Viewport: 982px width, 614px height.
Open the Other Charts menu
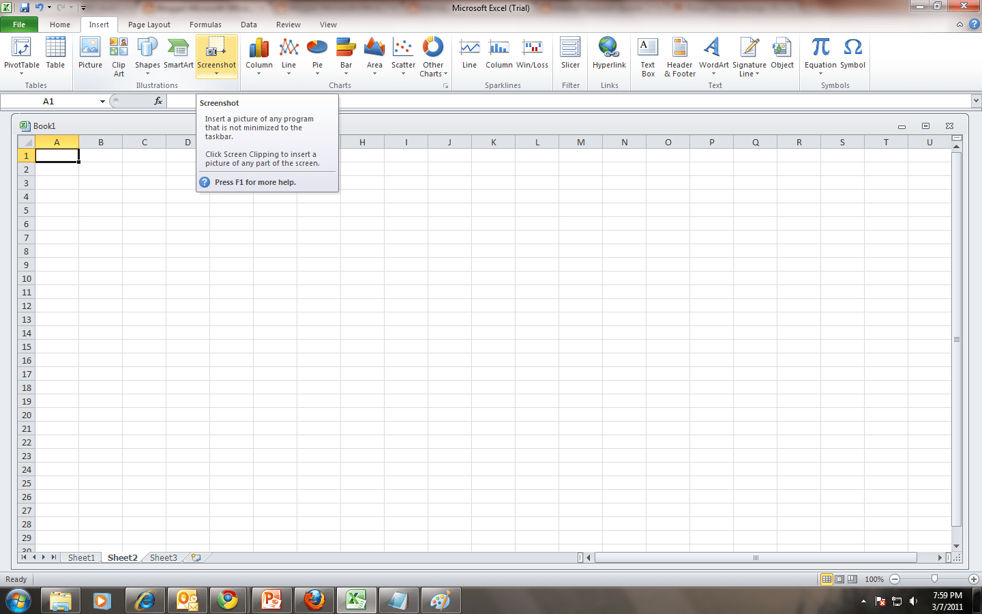pos(433,57)
